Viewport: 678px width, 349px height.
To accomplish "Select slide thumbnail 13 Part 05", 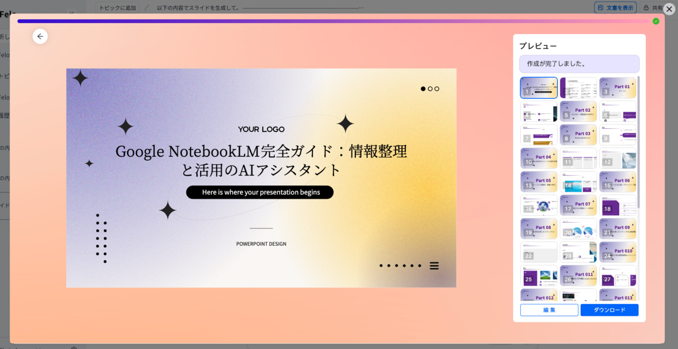I will (539, 182).
